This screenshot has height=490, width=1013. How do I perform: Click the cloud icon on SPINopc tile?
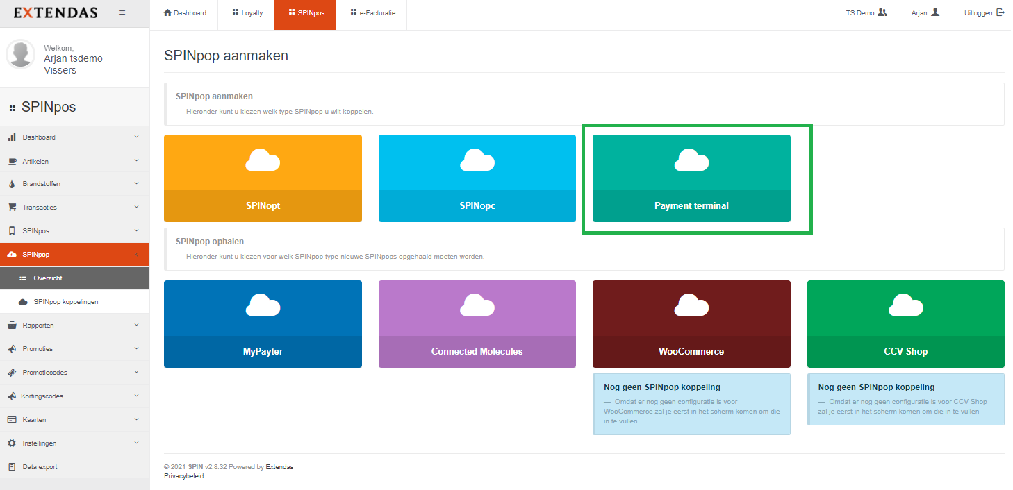(477, 160)
